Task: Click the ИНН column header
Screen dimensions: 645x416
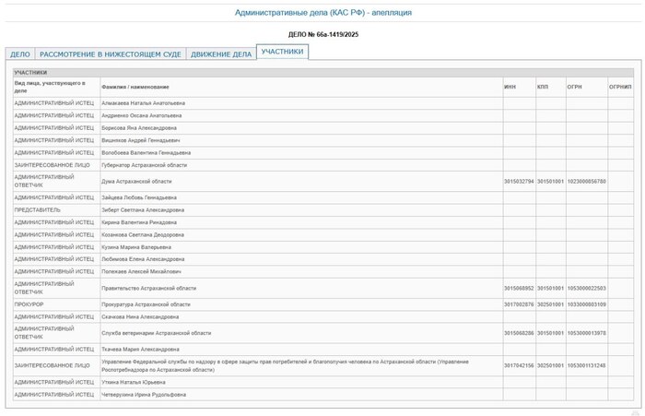Action: (510, 87)
